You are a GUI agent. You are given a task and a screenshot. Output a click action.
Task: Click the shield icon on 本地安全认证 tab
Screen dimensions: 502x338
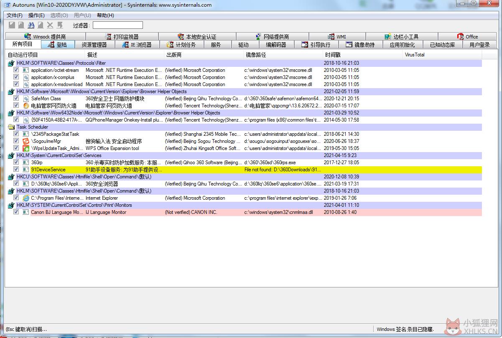[181, 37]
